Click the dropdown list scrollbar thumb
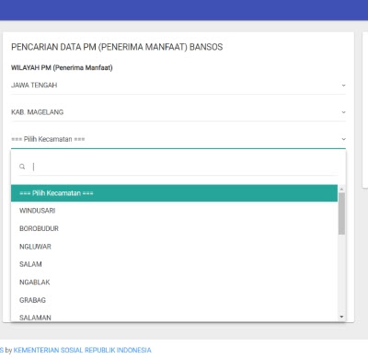 (341, 214)
